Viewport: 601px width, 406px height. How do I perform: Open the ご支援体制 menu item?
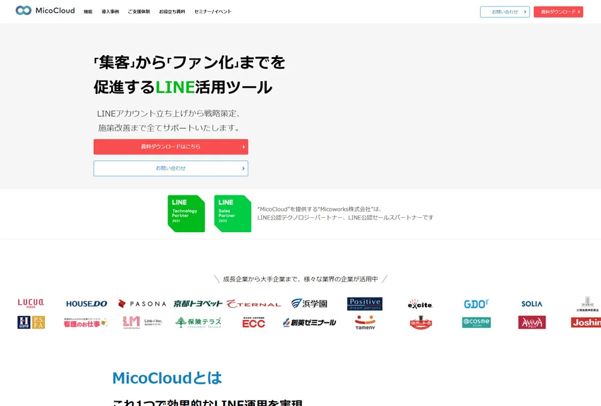[139, 11]
